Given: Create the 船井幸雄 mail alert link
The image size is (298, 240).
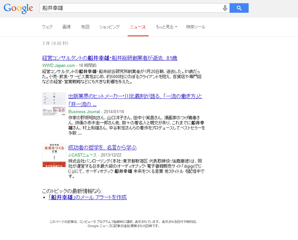Looking at the screenshot, I should coord(88,197).
